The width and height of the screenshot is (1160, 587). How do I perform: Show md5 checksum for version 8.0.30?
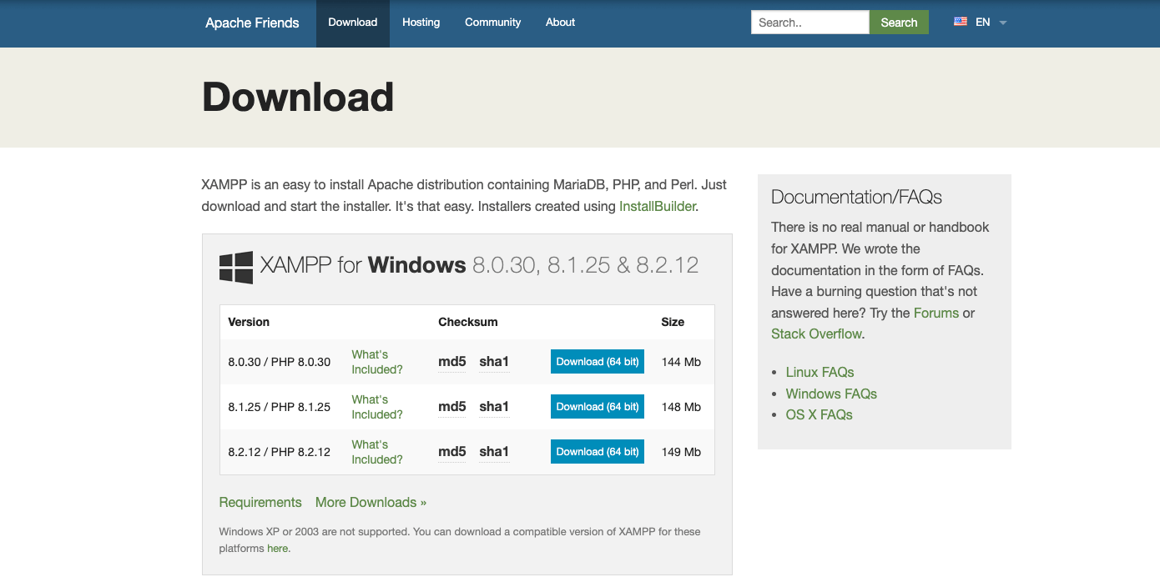pyautogui.click(x=451, y=362)
